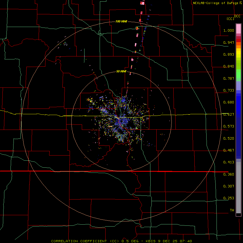243x243 pixels.
Task: Click the 0.307 legend value
Action: pos(229,186)
